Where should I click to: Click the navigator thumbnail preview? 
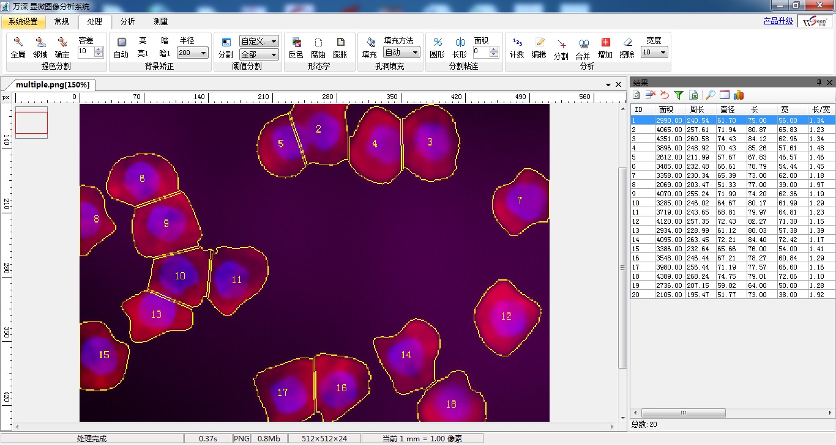pos(31,122)
